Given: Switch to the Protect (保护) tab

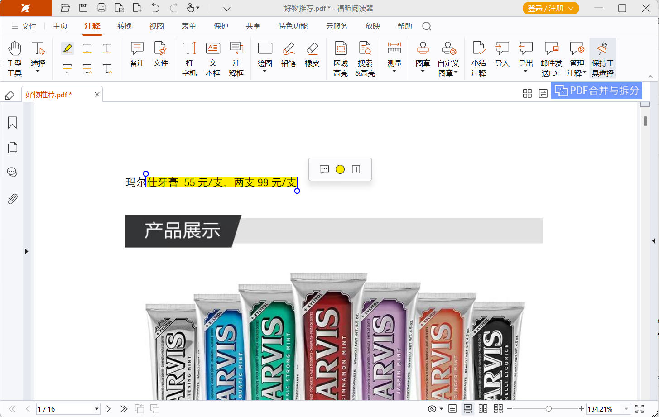Looking at the screenshot, I should pyautogui.click(x=221, y=26).
